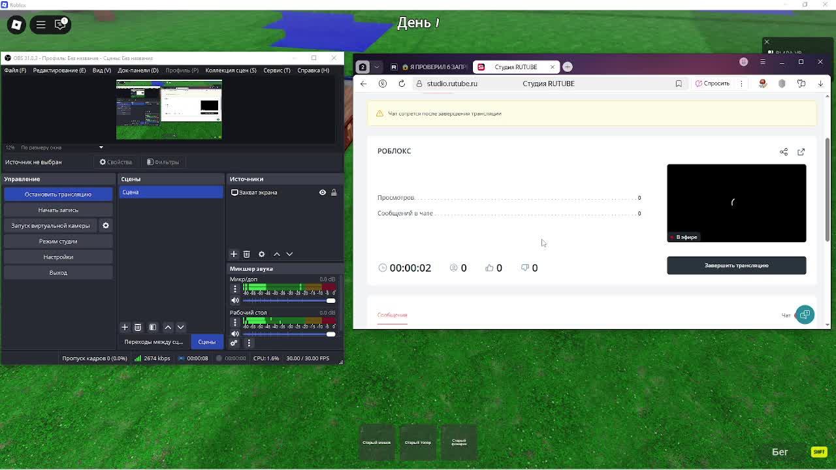Mute the Микр/доп audio channel

point(235,300)
